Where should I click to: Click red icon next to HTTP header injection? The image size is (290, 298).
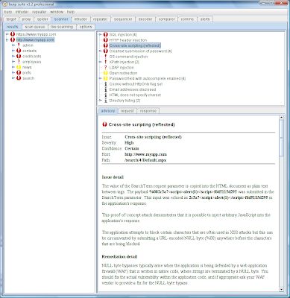pos(106,40)
